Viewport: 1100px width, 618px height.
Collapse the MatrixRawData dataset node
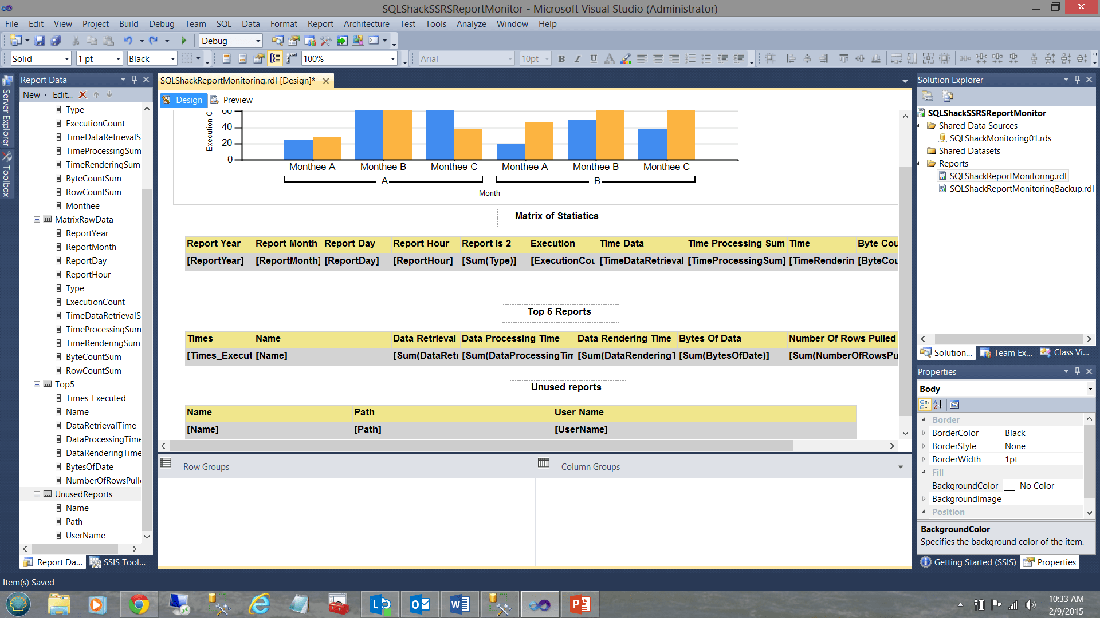click(37, 219)
